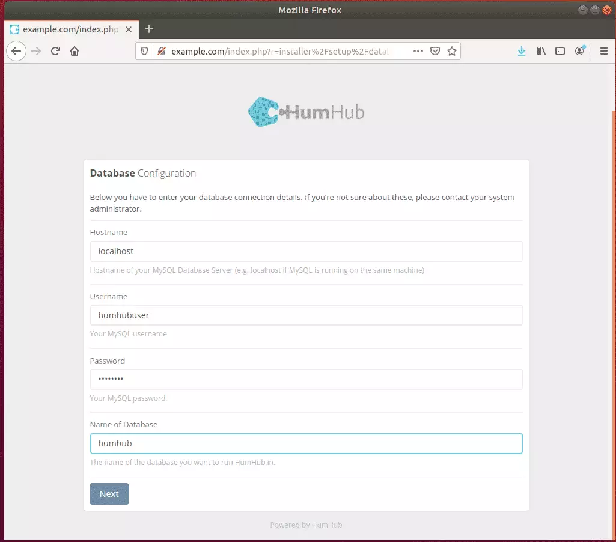
Task: Select the example.com/index.php tab
Action: pos(72,29)
